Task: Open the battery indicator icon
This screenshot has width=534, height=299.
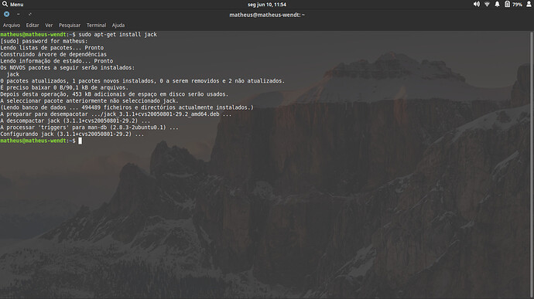Action: click(507, 4)
